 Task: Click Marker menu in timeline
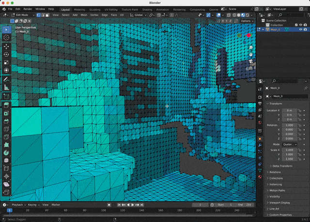coord(56,205)
